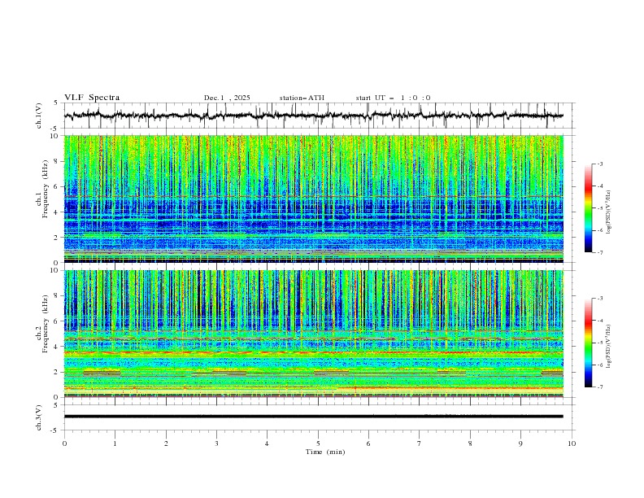The width and height of the screenshot is (644, 498).
Task: Select the lower colorbar "log(PSD)(V²/Hz)" label
Action: click(608, 347)
